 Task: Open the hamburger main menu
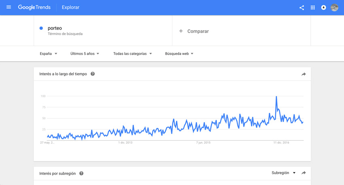(x=8, y=7)
